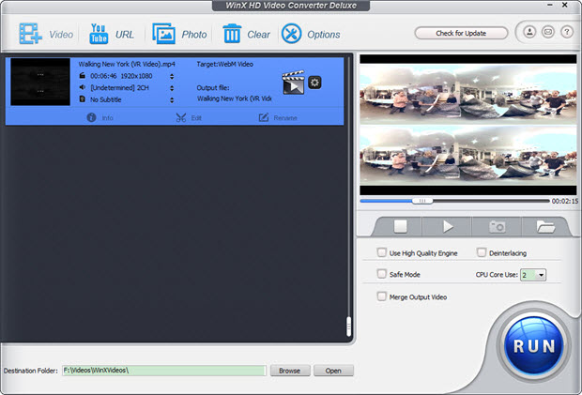The width and height of the screenshot is (582, 395).
Task: Stop the preview playback
Action: click(400, 226)
